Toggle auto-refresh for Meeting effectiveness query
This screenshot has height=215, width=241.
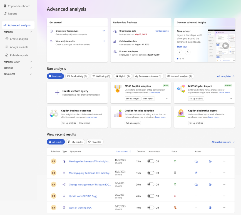pyautogui.click(x=151, y=161)
